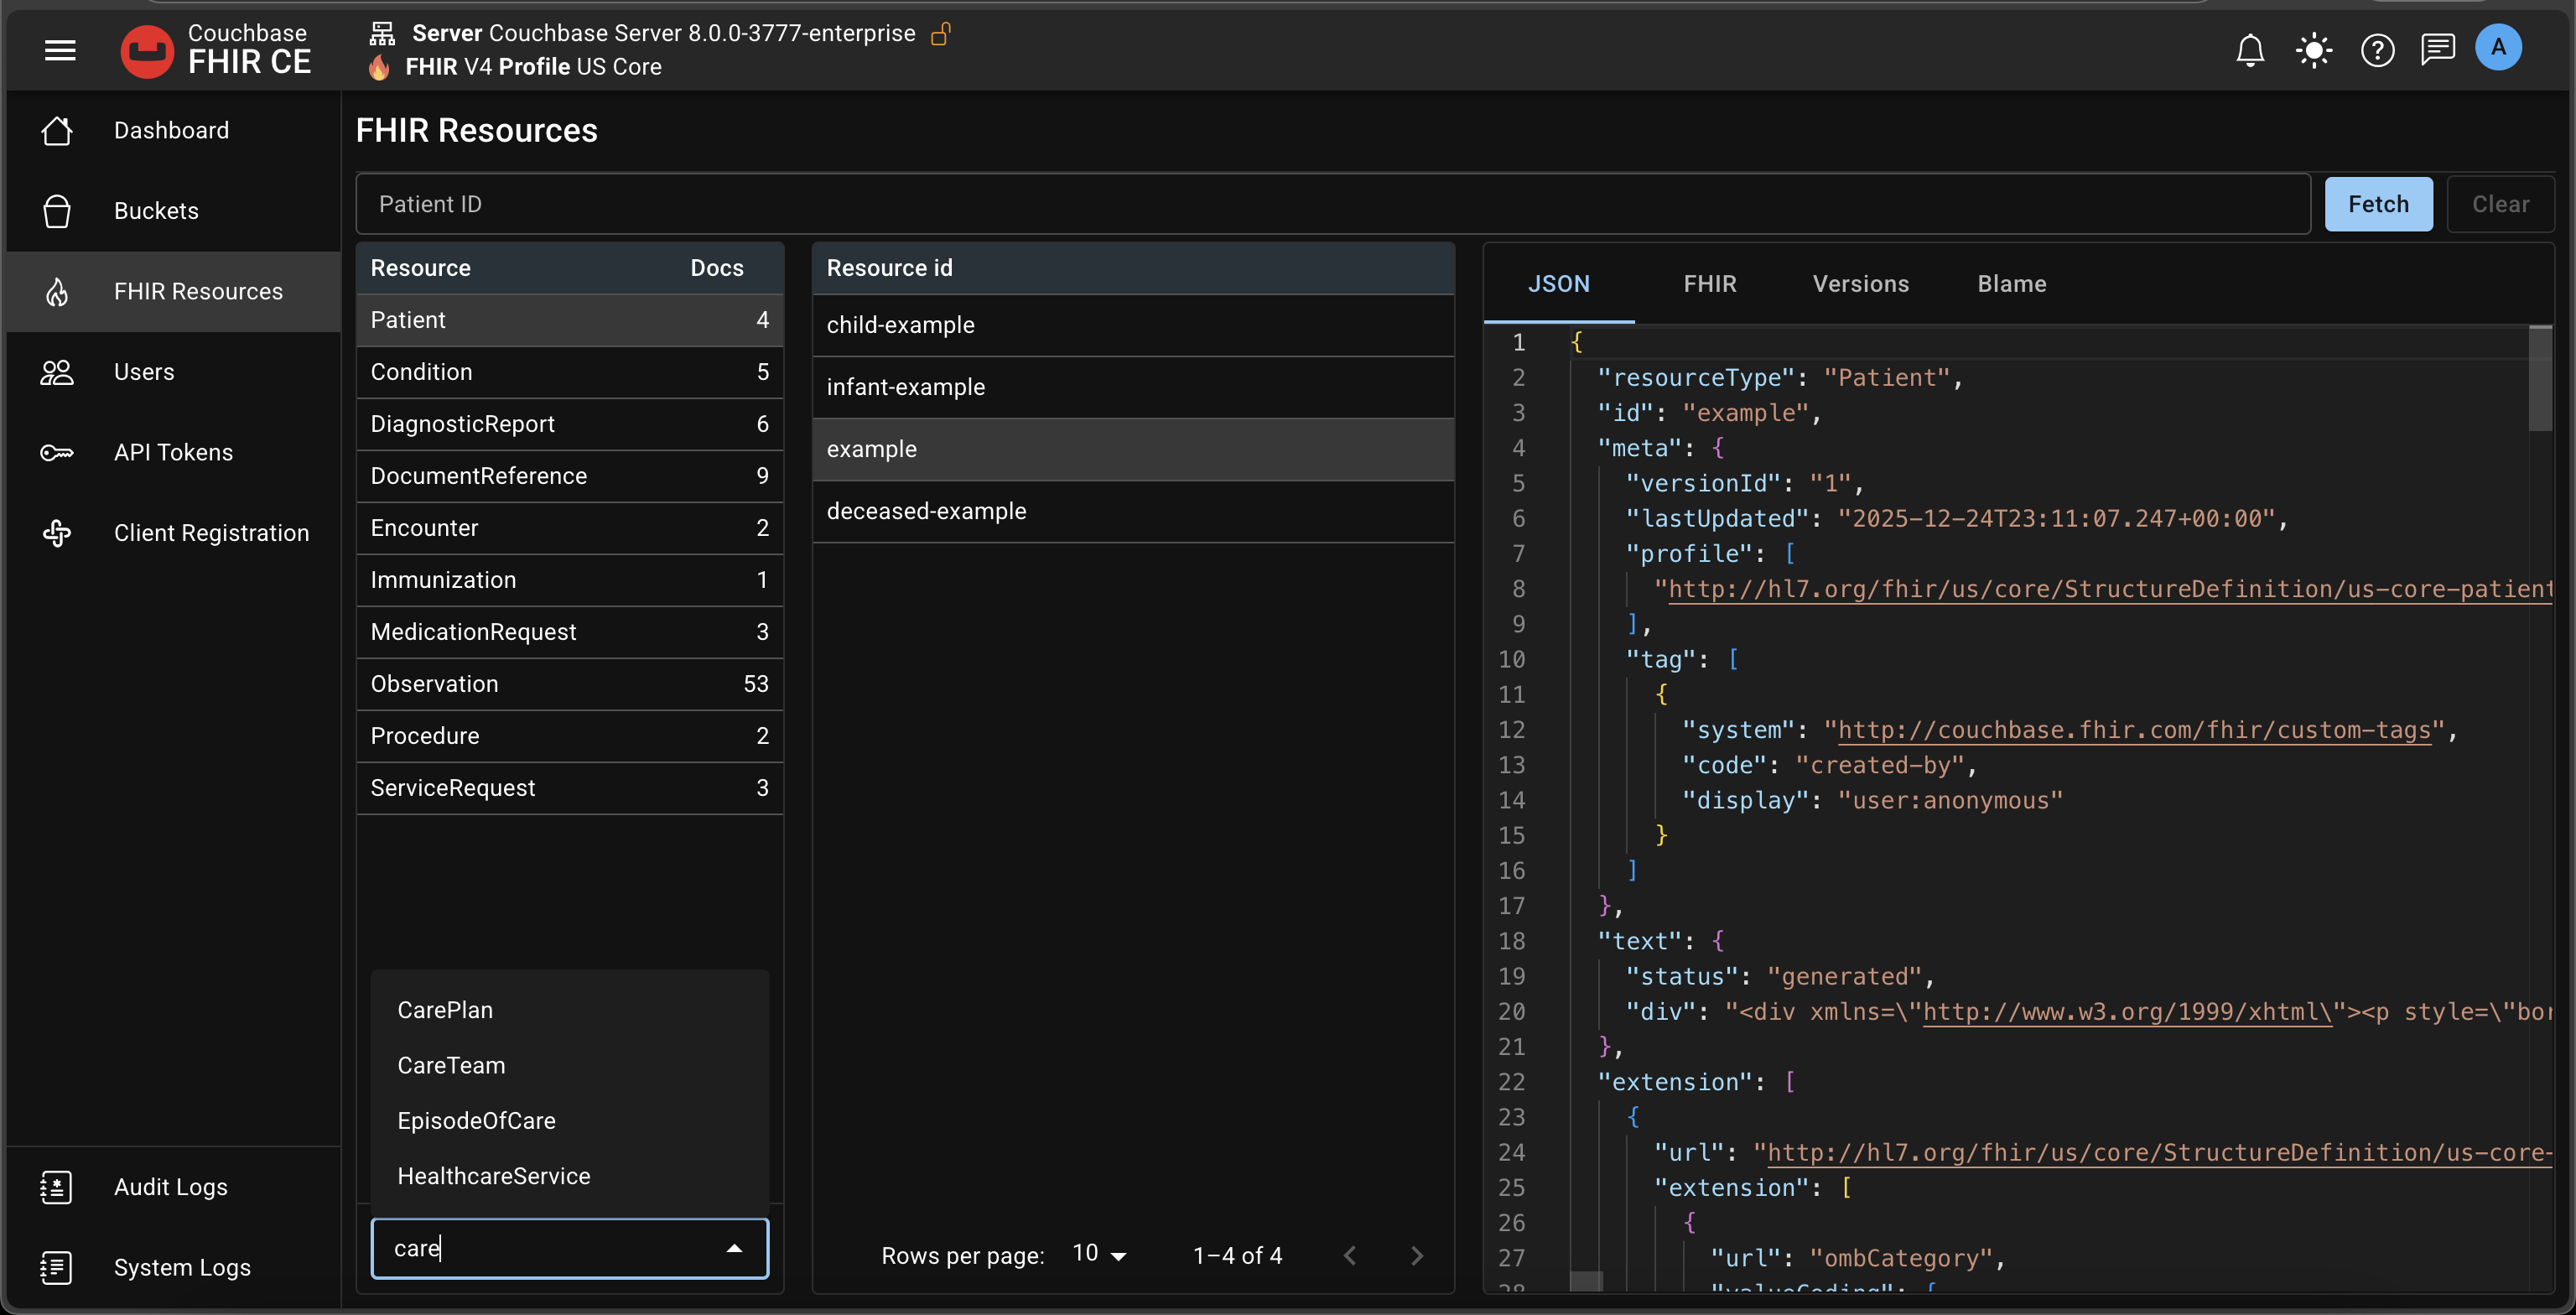2576x1315 pixels.
Task: Open the feedback chat icon
Action: (x=2438, y=49)
